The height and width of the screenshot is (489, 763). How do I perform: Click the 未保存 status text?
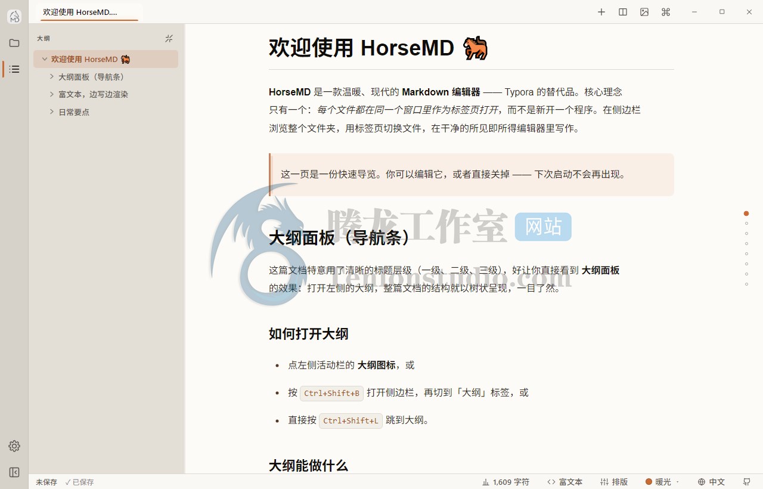[46, 482]
